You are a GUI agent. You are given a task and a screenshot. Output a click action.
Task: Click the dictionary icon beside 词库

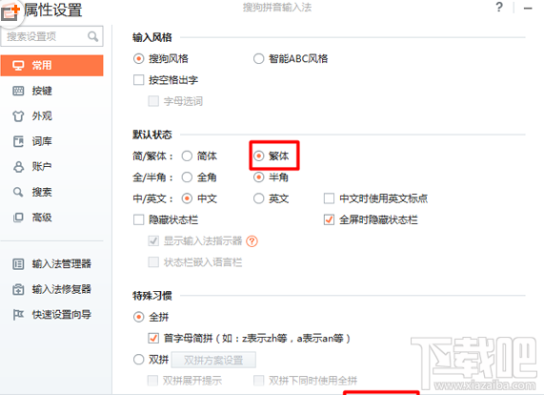(x=18, y=141)
